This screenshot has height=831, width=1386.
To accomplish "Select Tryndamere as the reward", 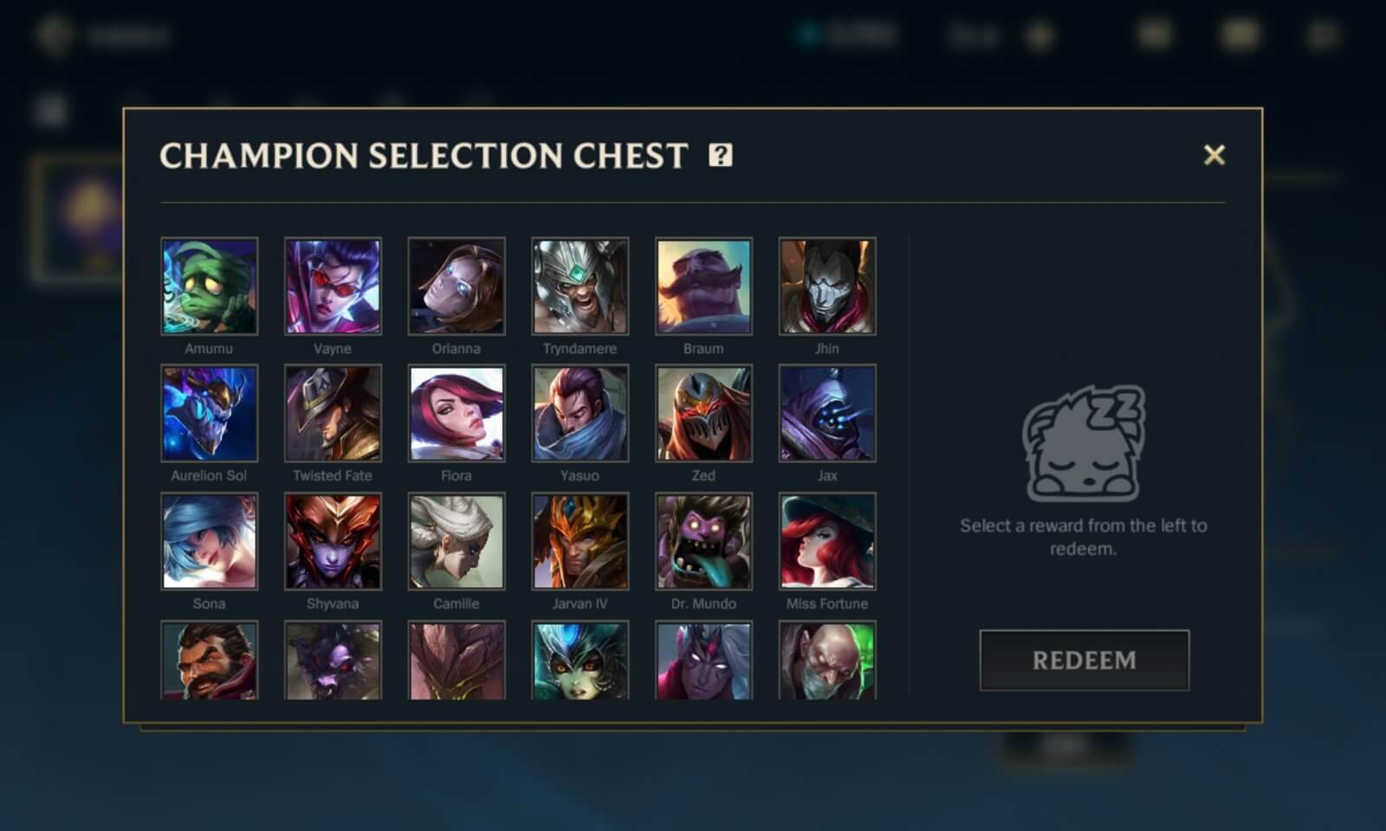I will [x=580, y=287].
